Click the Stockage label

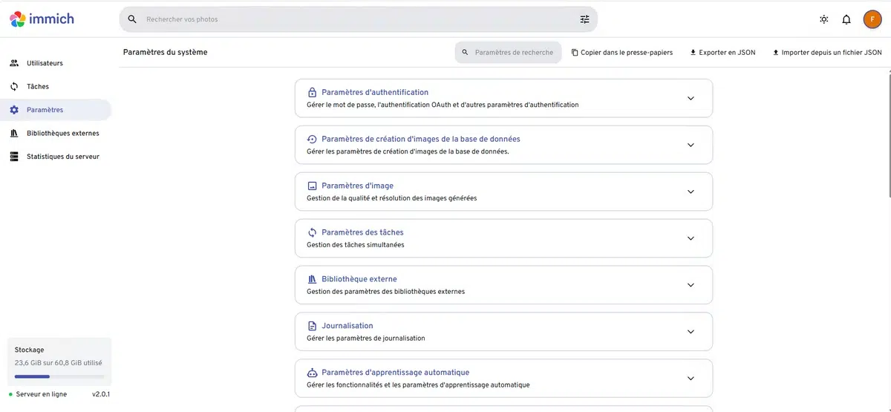click(x=30, y=350)
